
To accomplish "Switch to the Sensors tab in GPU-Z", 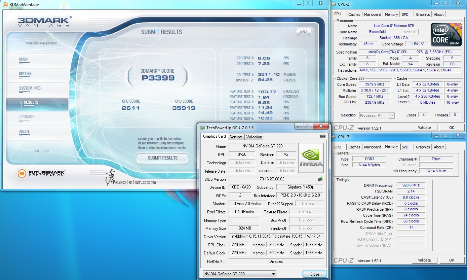I will (x=236, y=137).
